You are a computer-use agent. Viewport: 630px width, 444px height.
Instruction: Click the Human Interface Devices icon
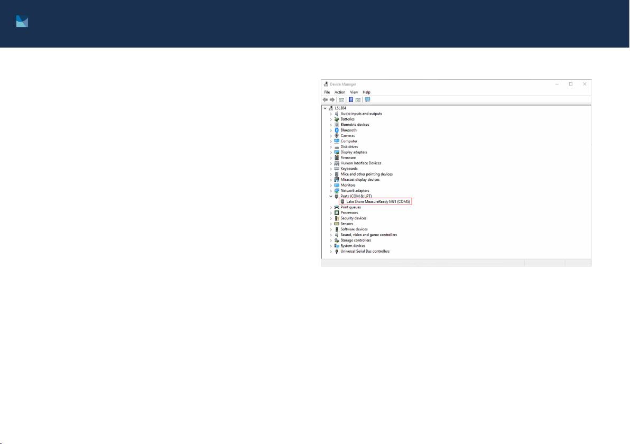[337, 163]
